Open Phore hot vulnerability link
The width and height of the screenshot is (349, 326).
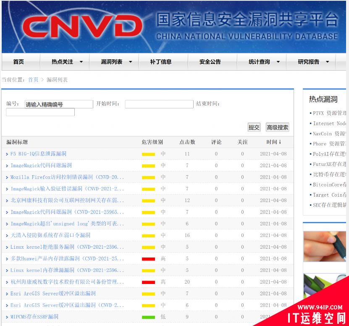coord(329,144)
